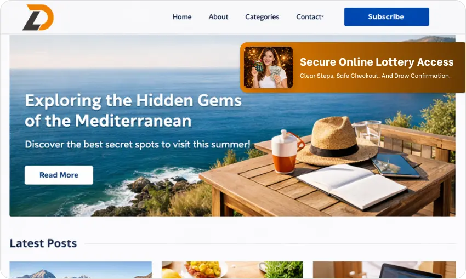Click Secure Online Lottery Access headline
This screenshot has height=279, width=466.
[x=377, y=62]
